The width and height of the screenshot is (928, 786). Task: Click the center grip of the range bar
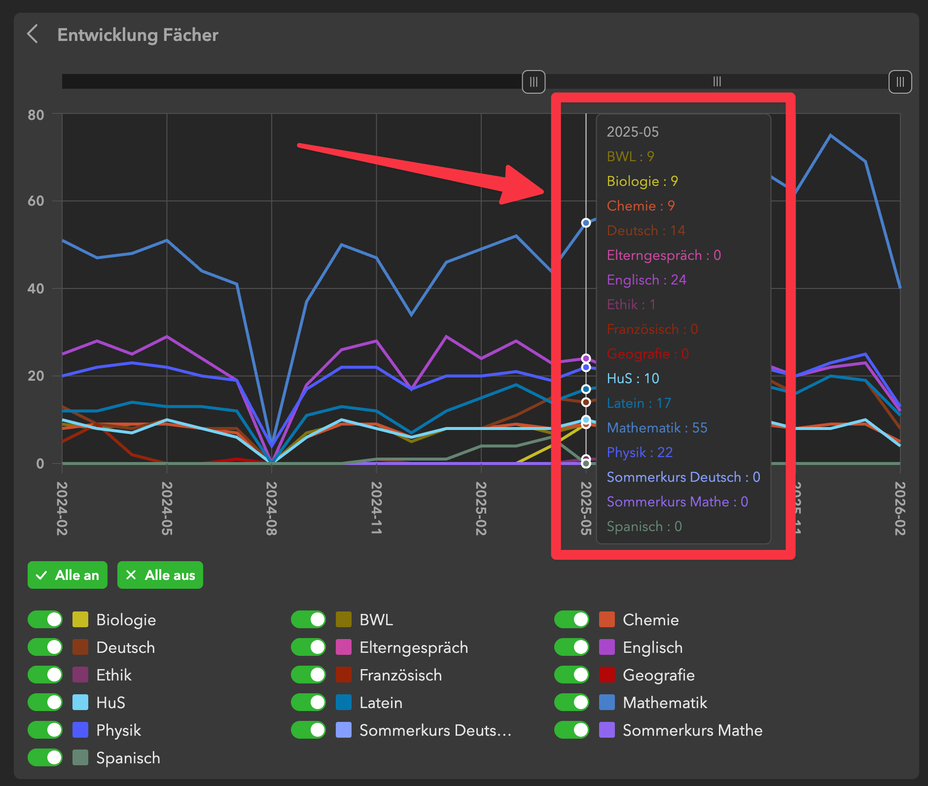(x=717, y=82)
